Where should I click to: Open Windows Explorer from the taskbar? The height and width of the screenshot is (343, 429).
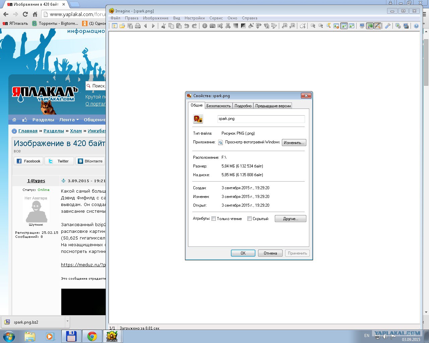click(x=30, y=336)
